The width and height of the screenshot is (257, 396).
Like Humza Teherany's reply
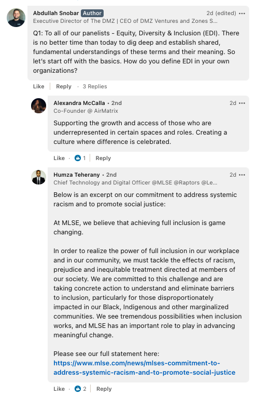[x=59, y=389]
